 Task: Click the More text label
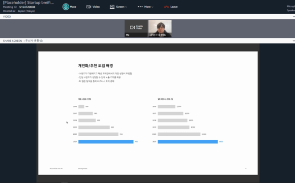click(x=147, y=7)
